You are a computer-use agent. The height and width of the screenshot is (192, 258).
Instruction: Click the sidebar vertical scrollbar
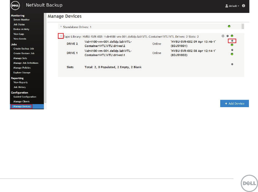click(45, 58)
